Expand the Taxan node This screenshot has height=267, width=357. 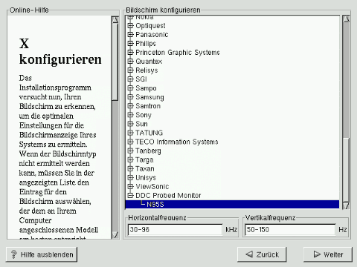[130, 168]
